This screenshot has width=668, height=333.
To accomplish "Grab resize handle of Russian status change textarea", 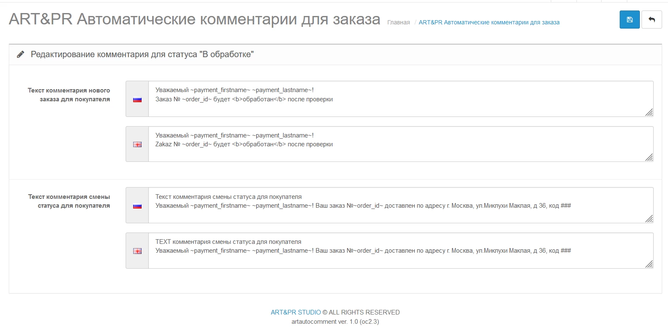I will (x=649, y=219).
